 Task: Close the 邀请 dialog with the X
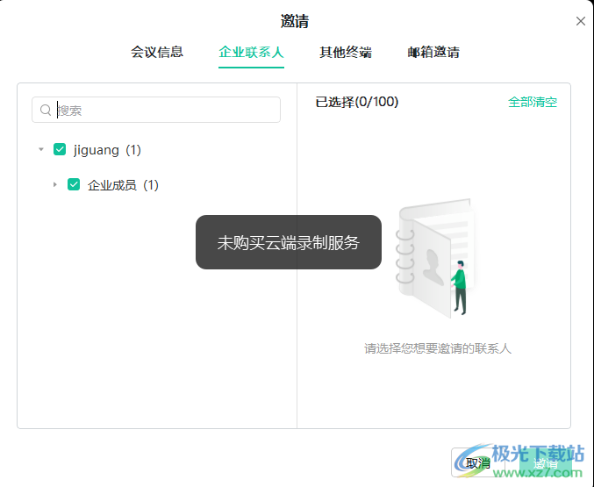[x=580, y=21]
